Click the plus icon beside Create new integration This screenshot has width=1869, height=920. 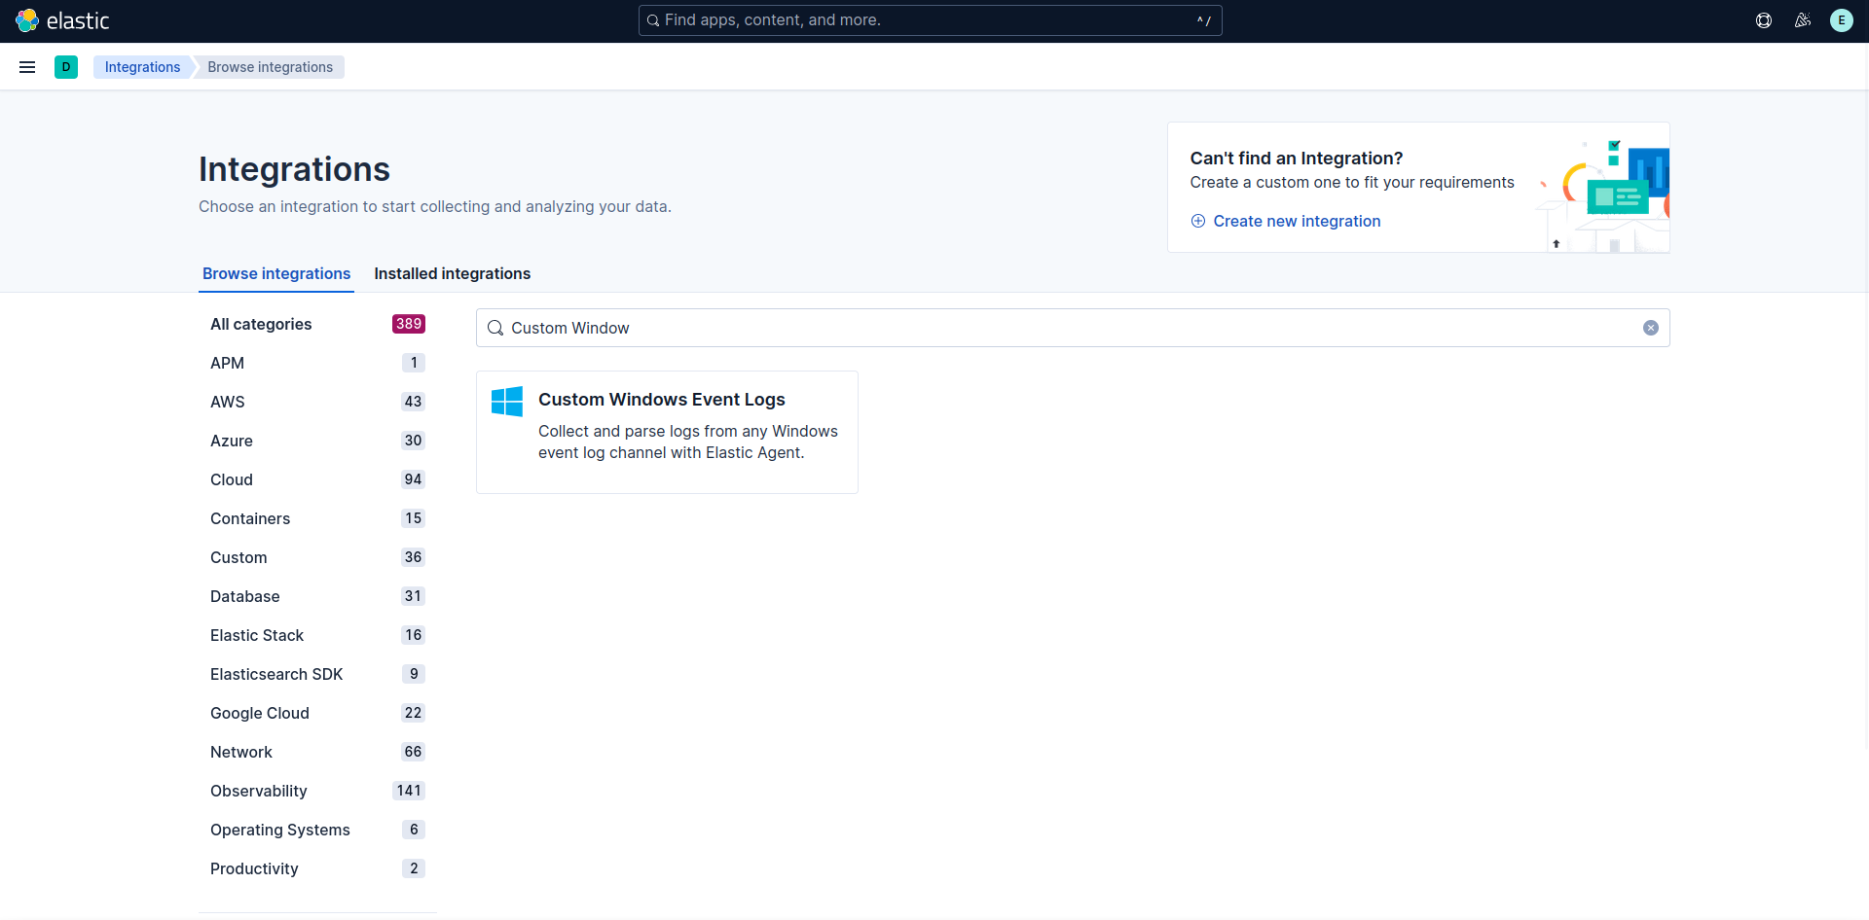pyautogui.click(x=1198, y=221)
